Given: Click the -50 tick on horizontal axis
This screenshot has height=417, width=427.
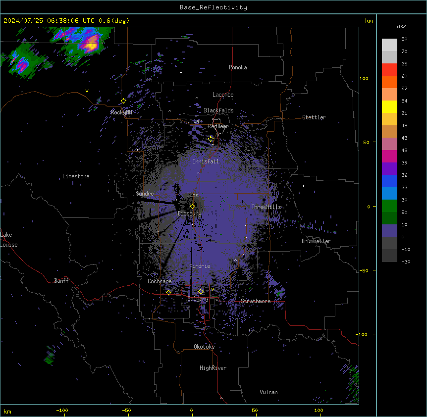Looking at the screenshot, I should tap(126, 411).
